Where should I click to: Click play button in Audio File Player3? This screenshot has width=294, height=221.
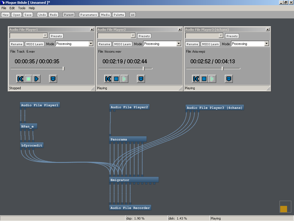pyautogui.click(x=212, y=79)
